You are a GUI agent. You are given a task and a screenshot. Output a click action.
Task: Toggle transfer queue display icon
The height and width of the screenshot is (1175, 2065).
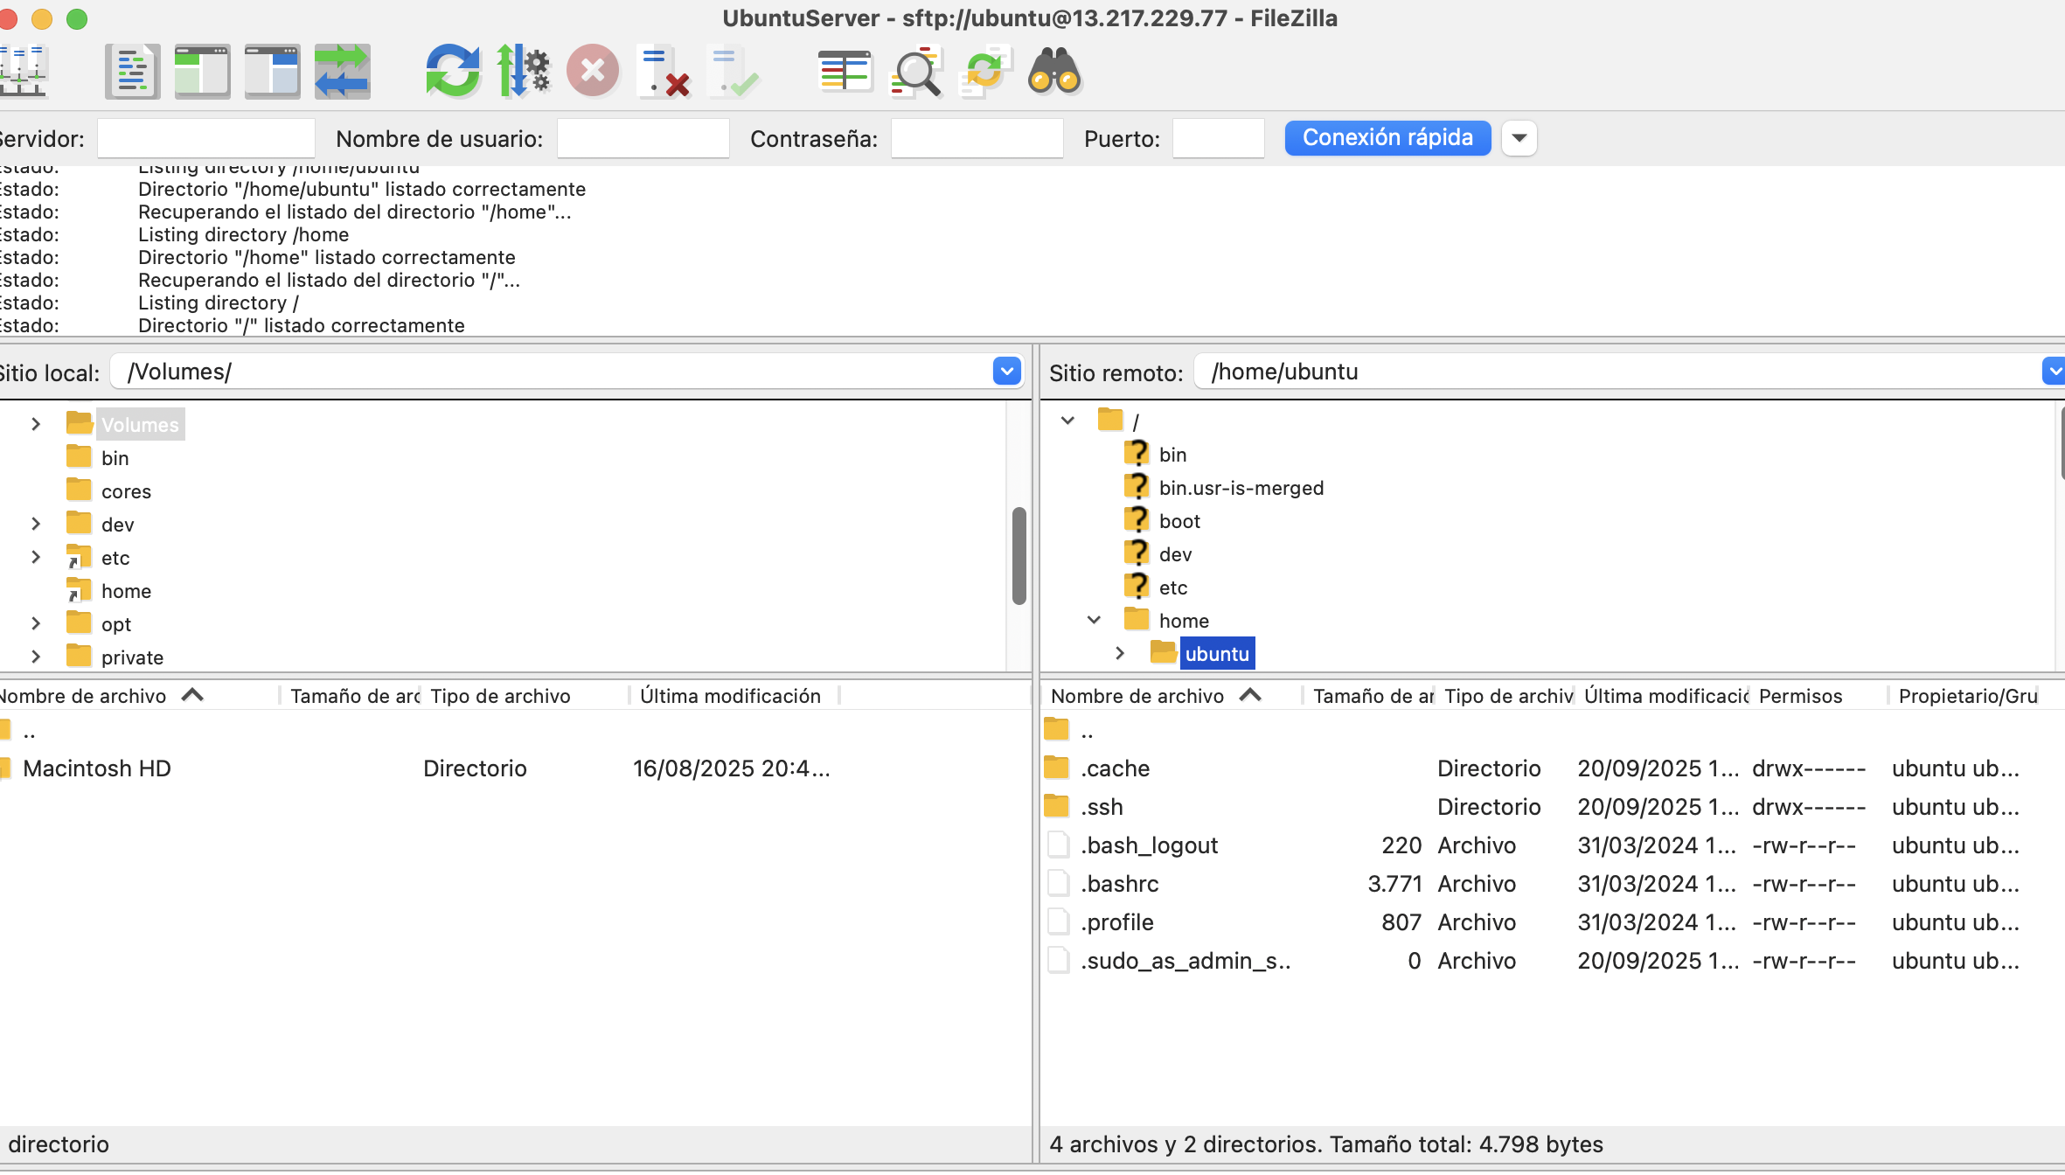(342, 71)
